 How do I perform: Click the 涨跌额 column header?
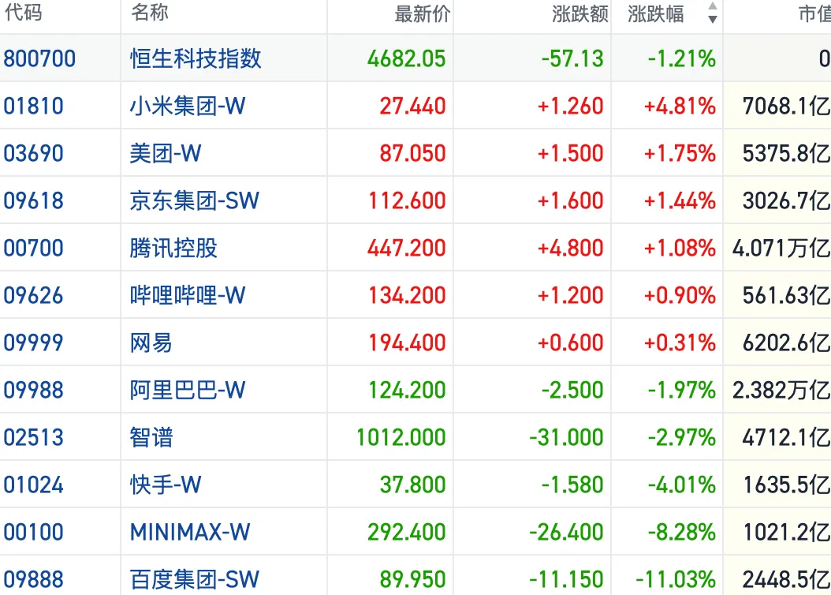pyautogui.click(x=579, y=14)
